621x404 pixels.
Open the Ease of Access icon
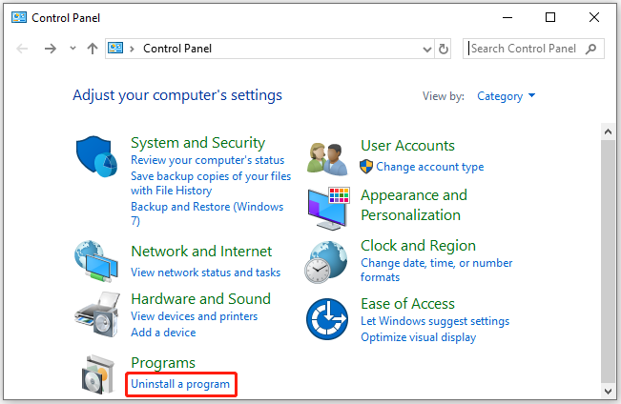pos(327,319)
